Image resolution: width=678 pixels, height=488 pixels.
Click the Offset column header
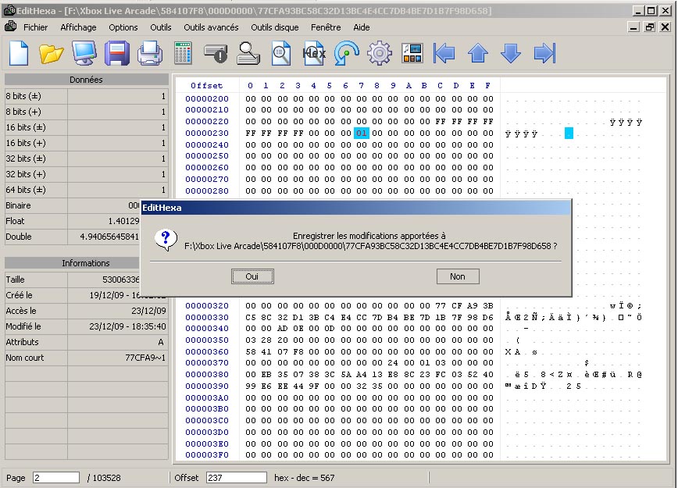point(207,86)
